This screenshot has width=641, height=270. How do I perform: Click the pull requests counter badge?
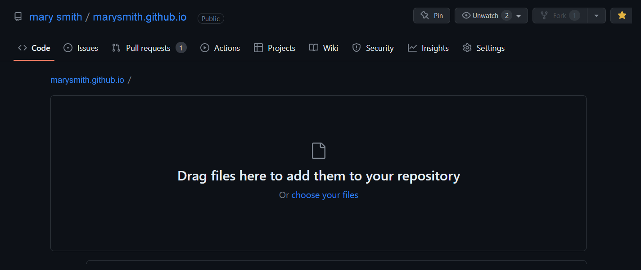point(181,48)
